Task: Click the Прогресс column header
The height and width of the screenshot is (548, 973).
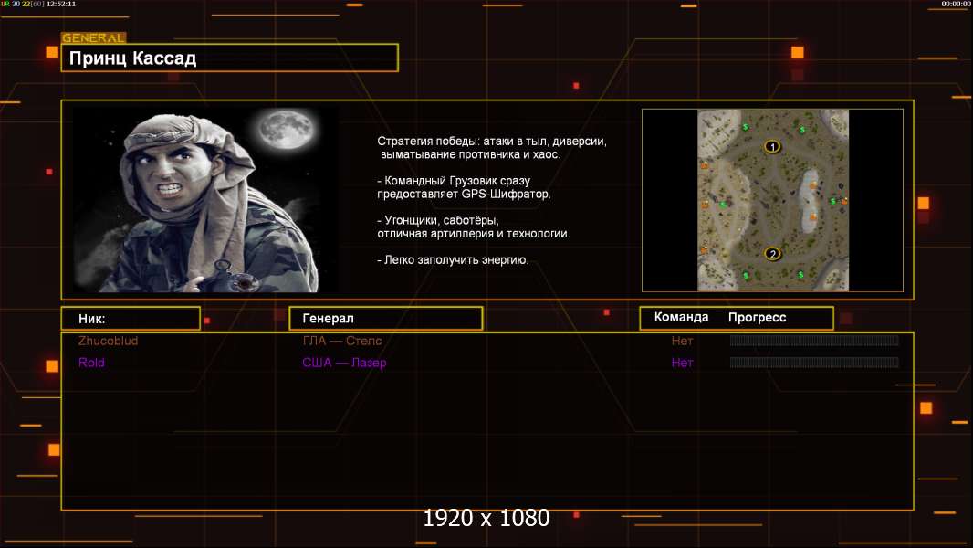Action: (x=757, y=318)
